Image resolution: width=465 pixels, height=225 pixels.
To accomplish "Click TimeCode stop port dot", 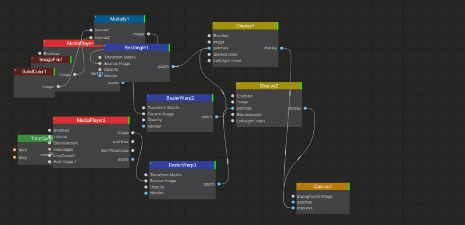I will (14, 157).
